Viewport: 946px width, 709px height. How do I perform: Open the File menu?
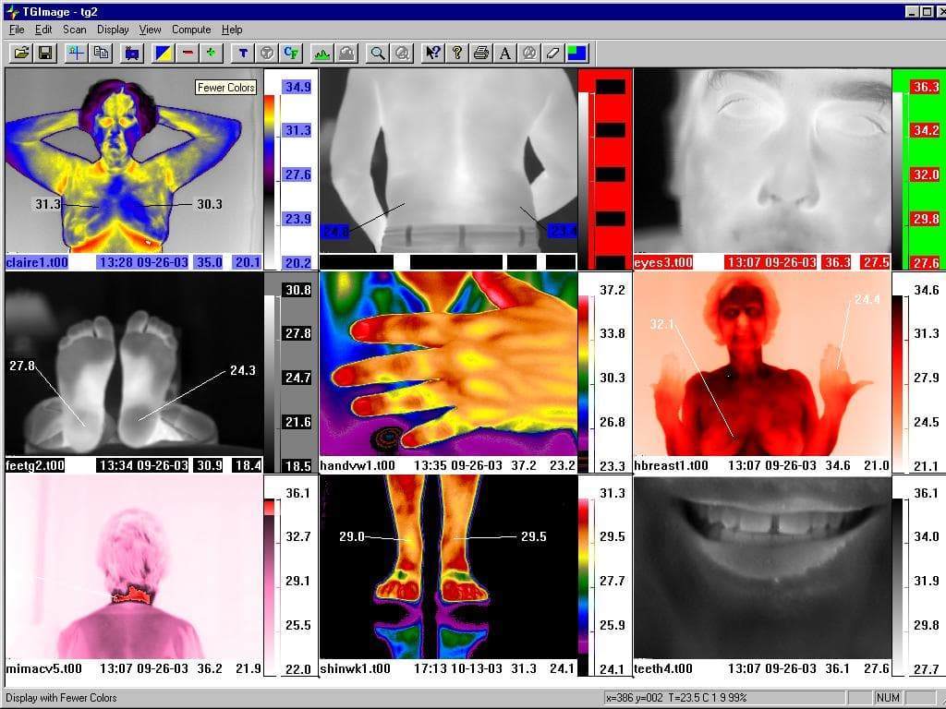(17, 30)
